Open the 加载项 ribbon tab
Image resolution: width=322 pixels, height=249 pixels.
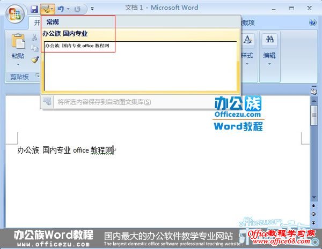tap(247, 22)
